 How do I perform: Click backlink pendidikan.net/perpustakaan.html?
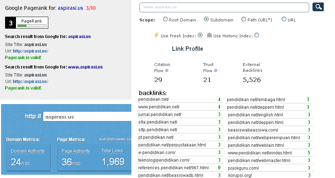point(172,145)
